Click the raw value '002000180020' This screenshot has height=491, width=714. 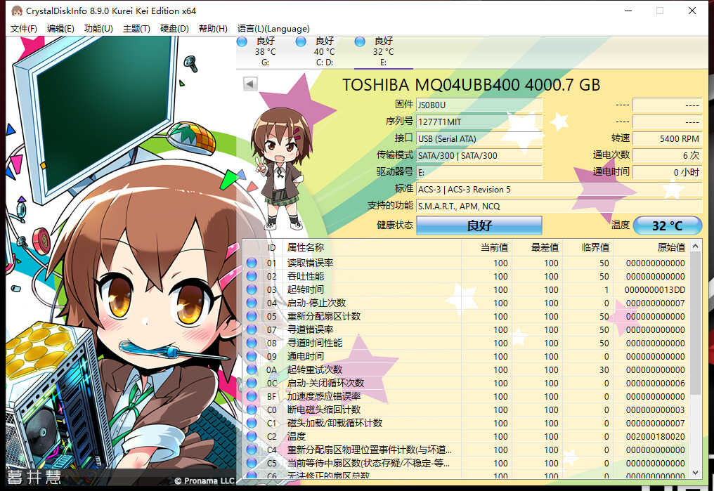tap(655, 437)
